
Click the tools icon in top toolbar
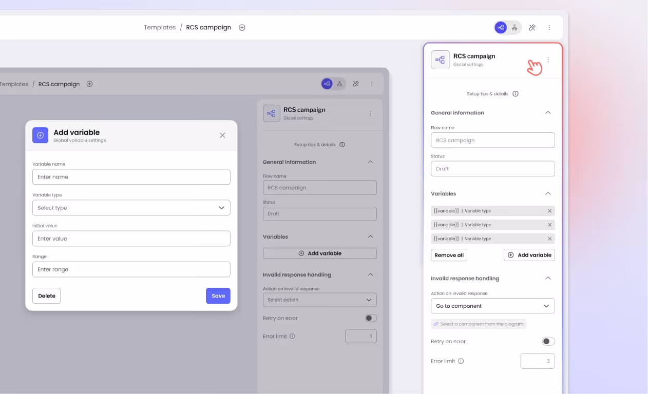(532, 28)
